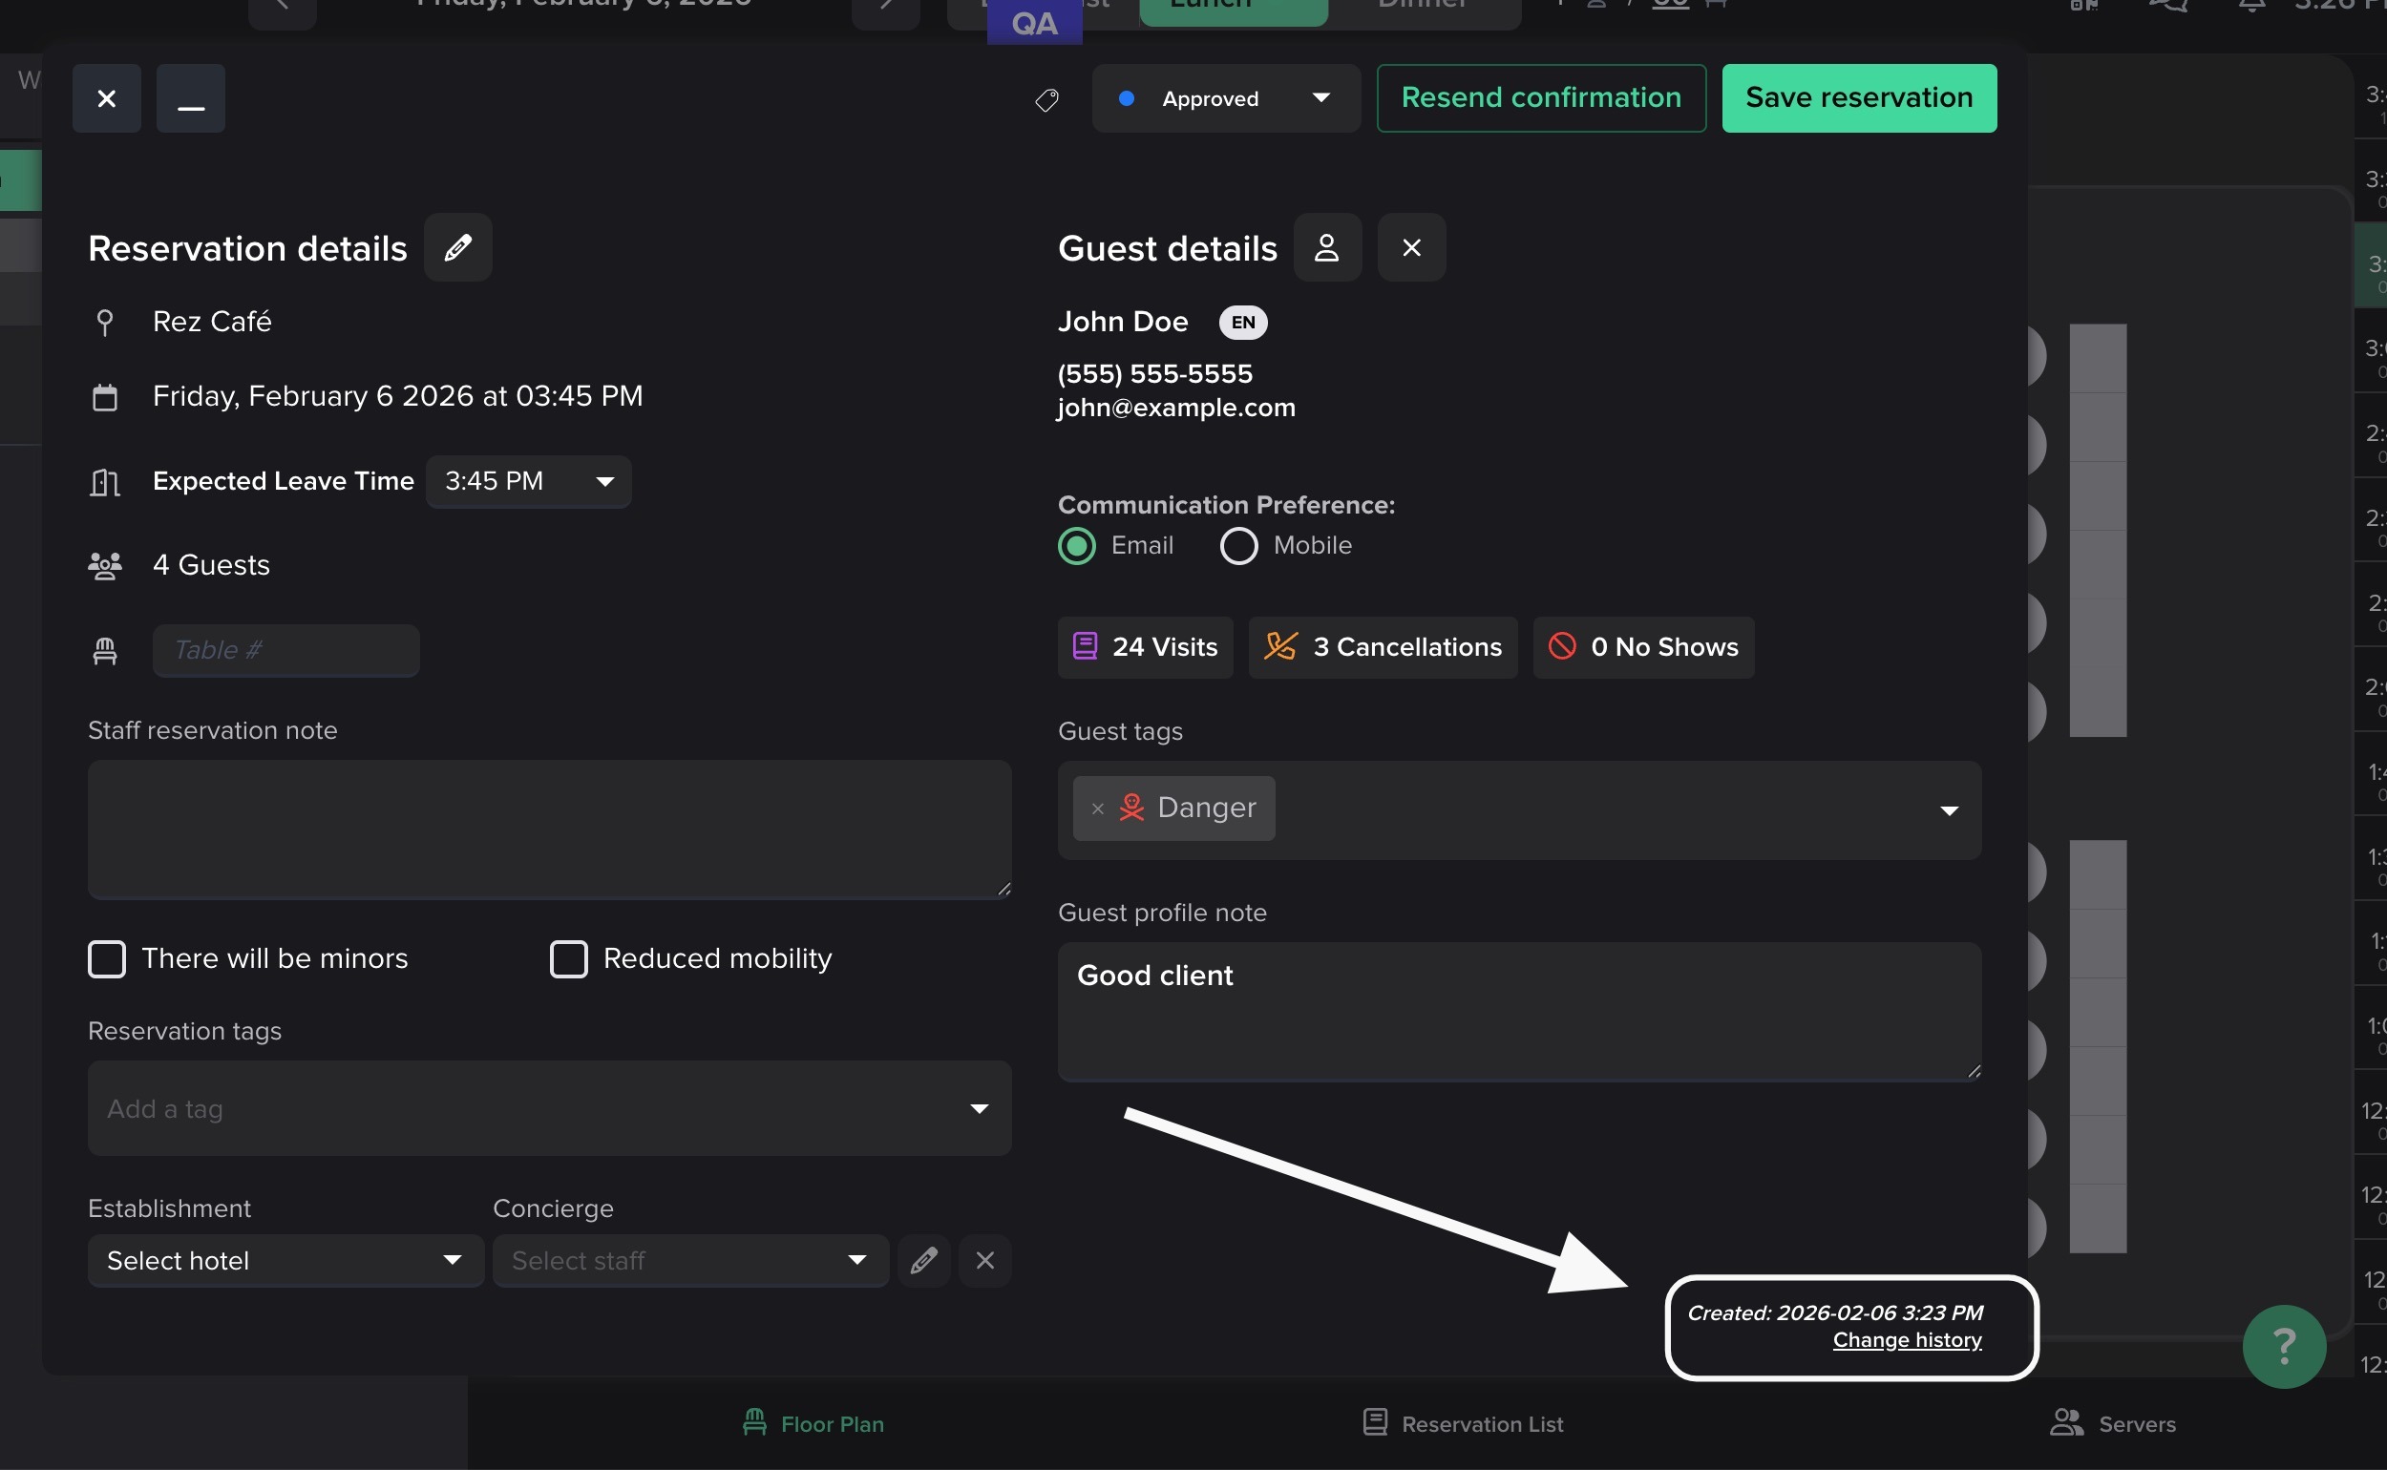This screenshot has height=1470, width=2387.
Task: Switch to Reservation List tab
Action: 1464,1424
